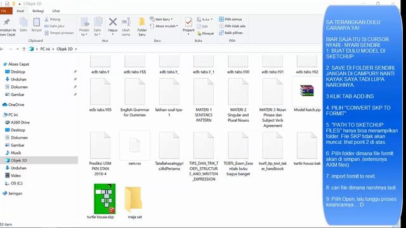Open the Item baru dropdown

(161, 20)
